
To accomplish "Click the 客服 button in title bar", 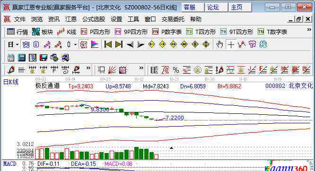I will 192,8.
